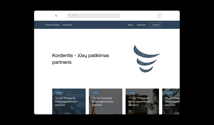214x125 pixels.
Task: Click Naujiena badge on third card
Action: 132,93
